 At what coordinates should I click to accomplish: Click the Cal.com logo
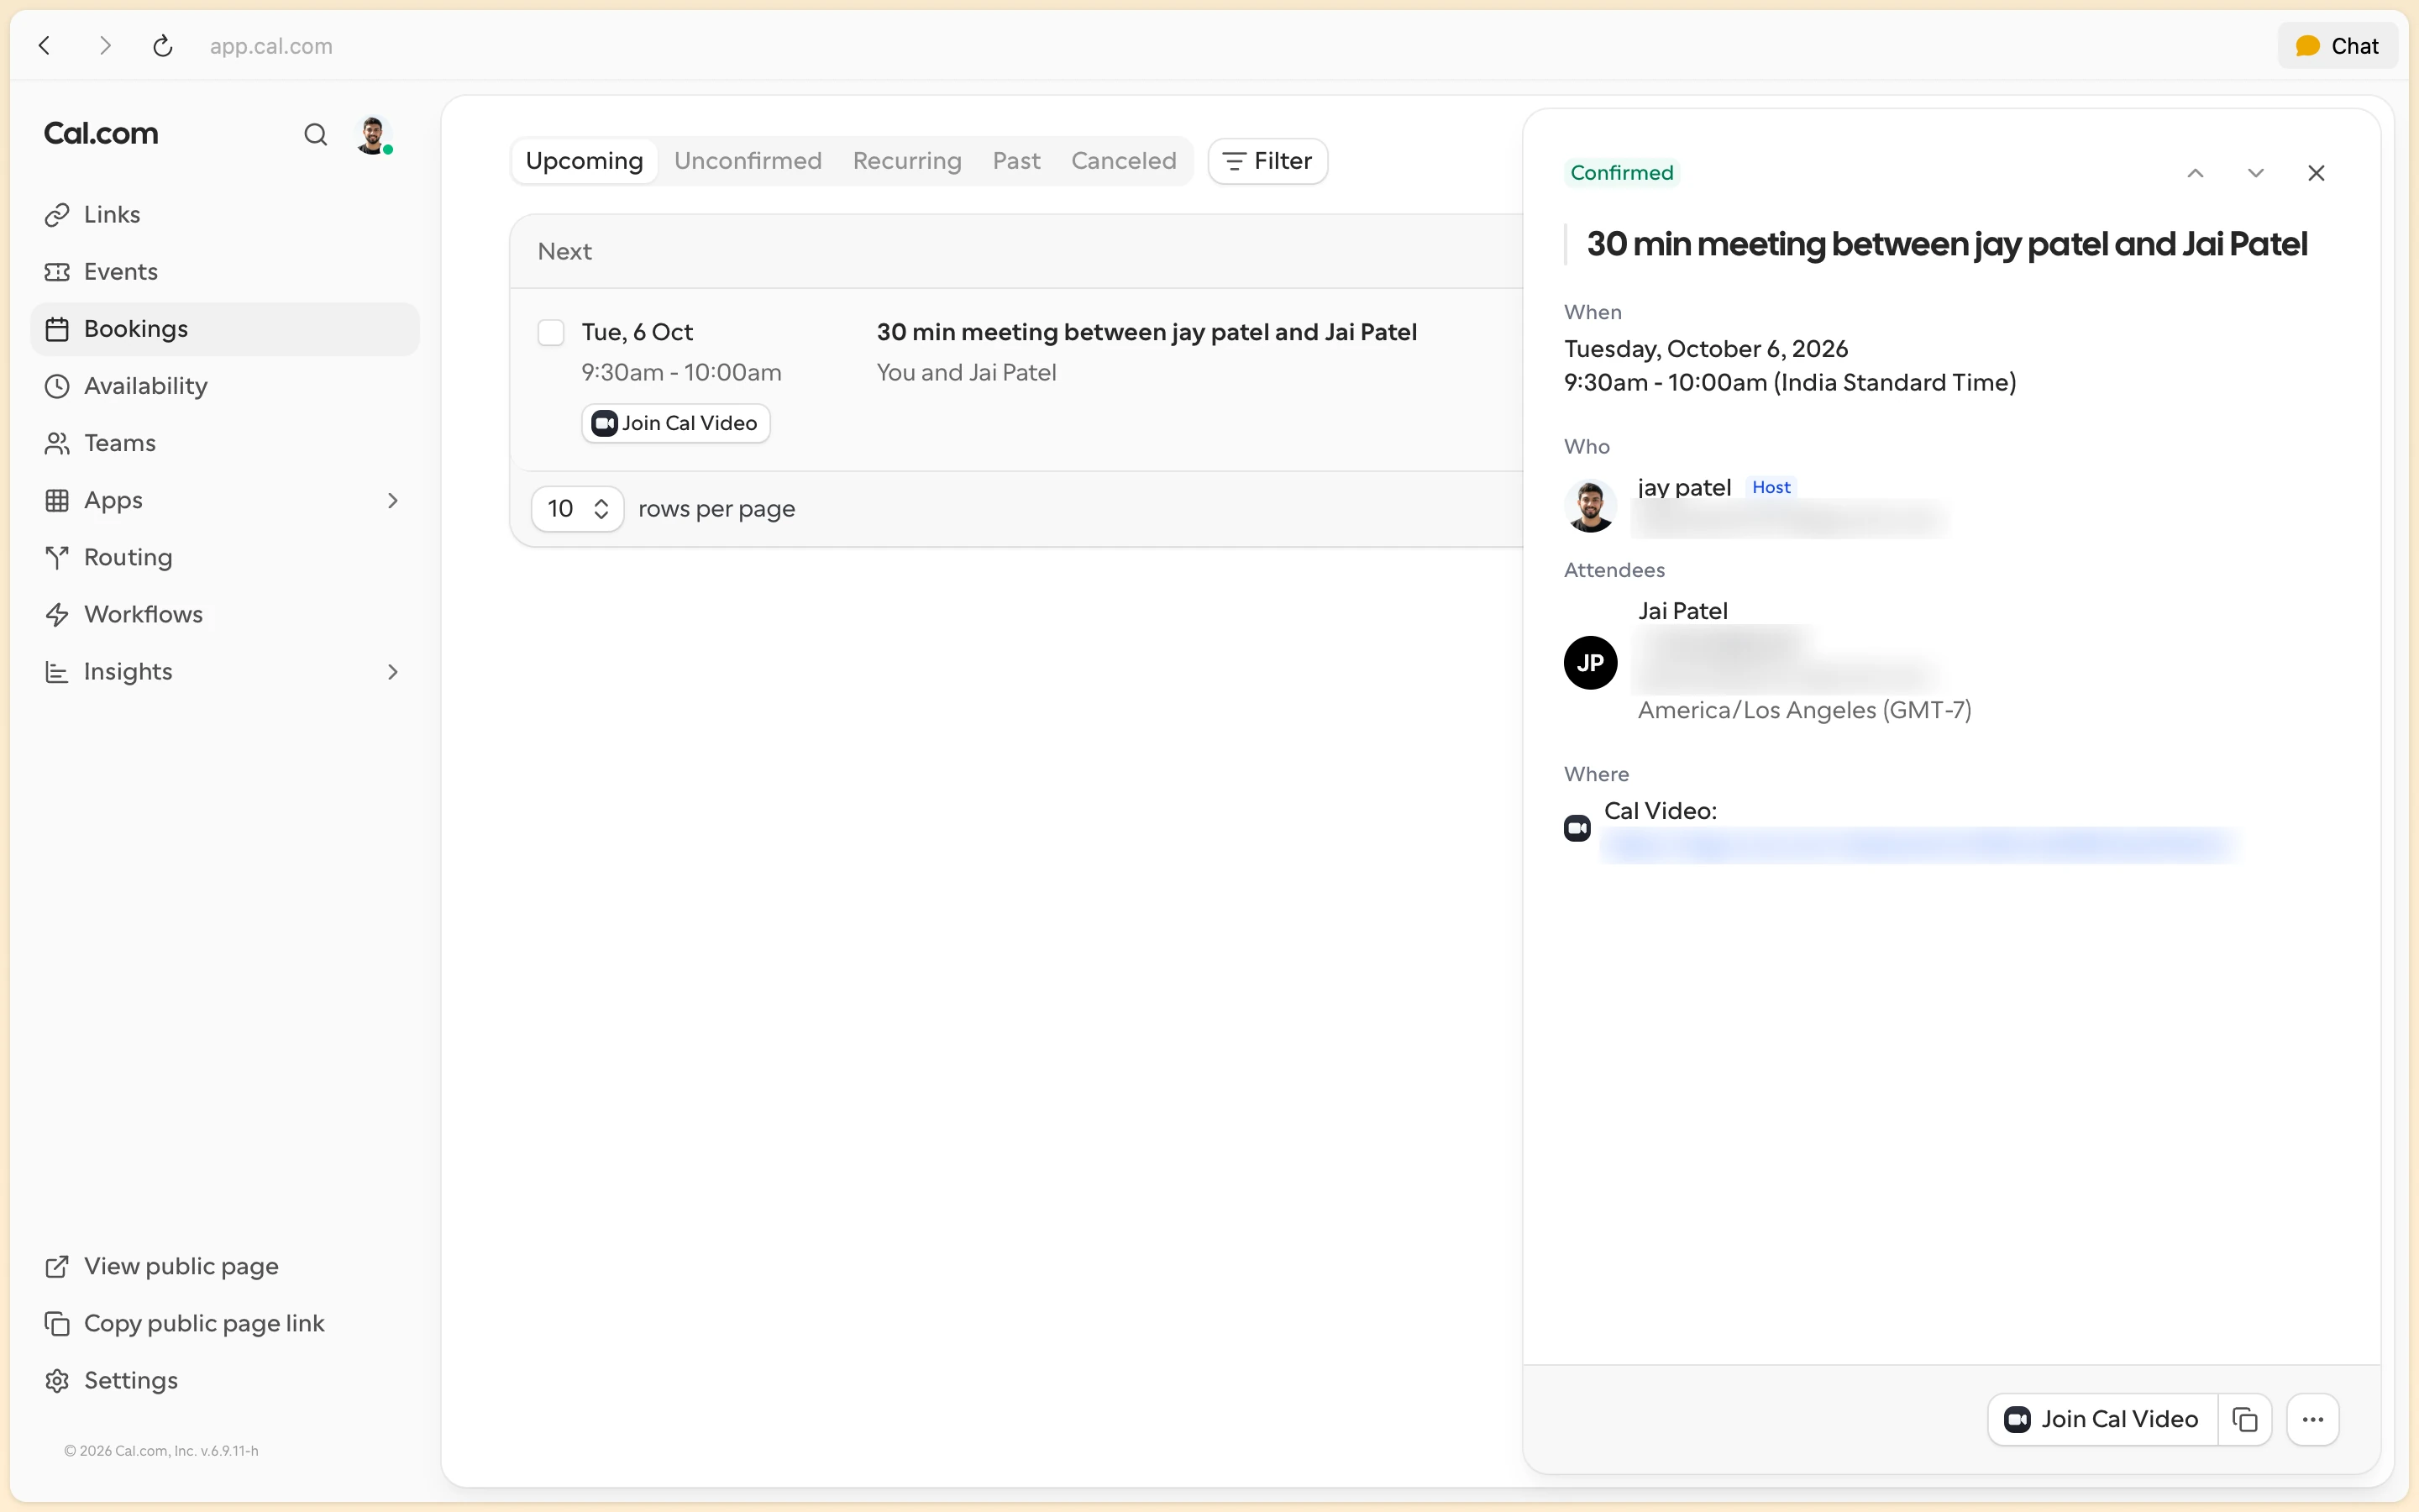click(101, 134)
